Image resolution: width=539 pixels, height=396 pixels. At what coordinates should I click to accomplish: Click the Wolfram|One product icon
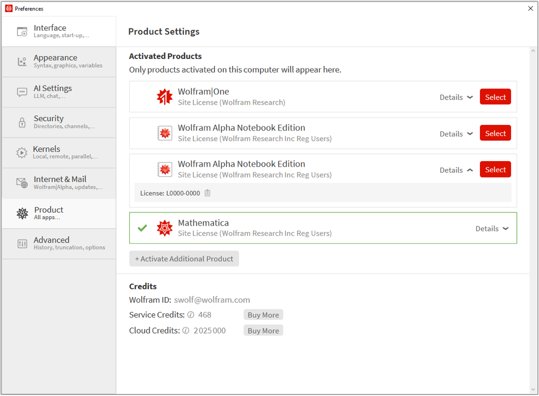tap(164, 97)
